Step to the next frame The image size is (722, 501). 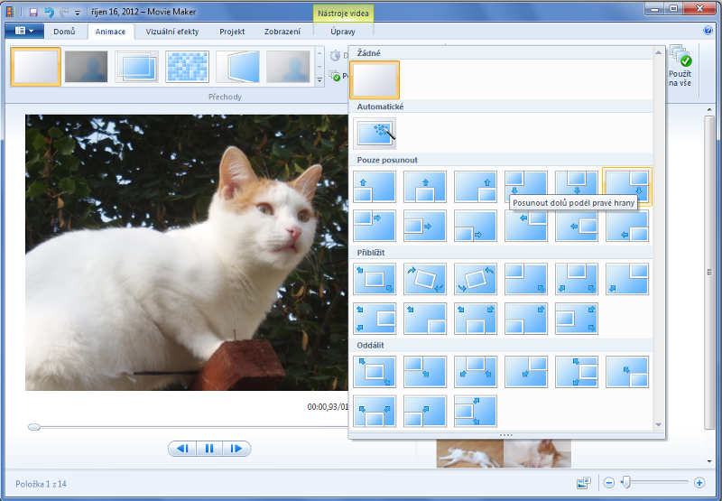pos(236,449)
